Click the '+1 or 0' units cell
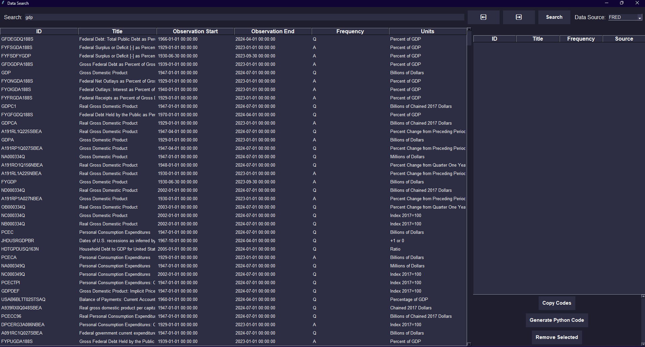 coord(397,241)
